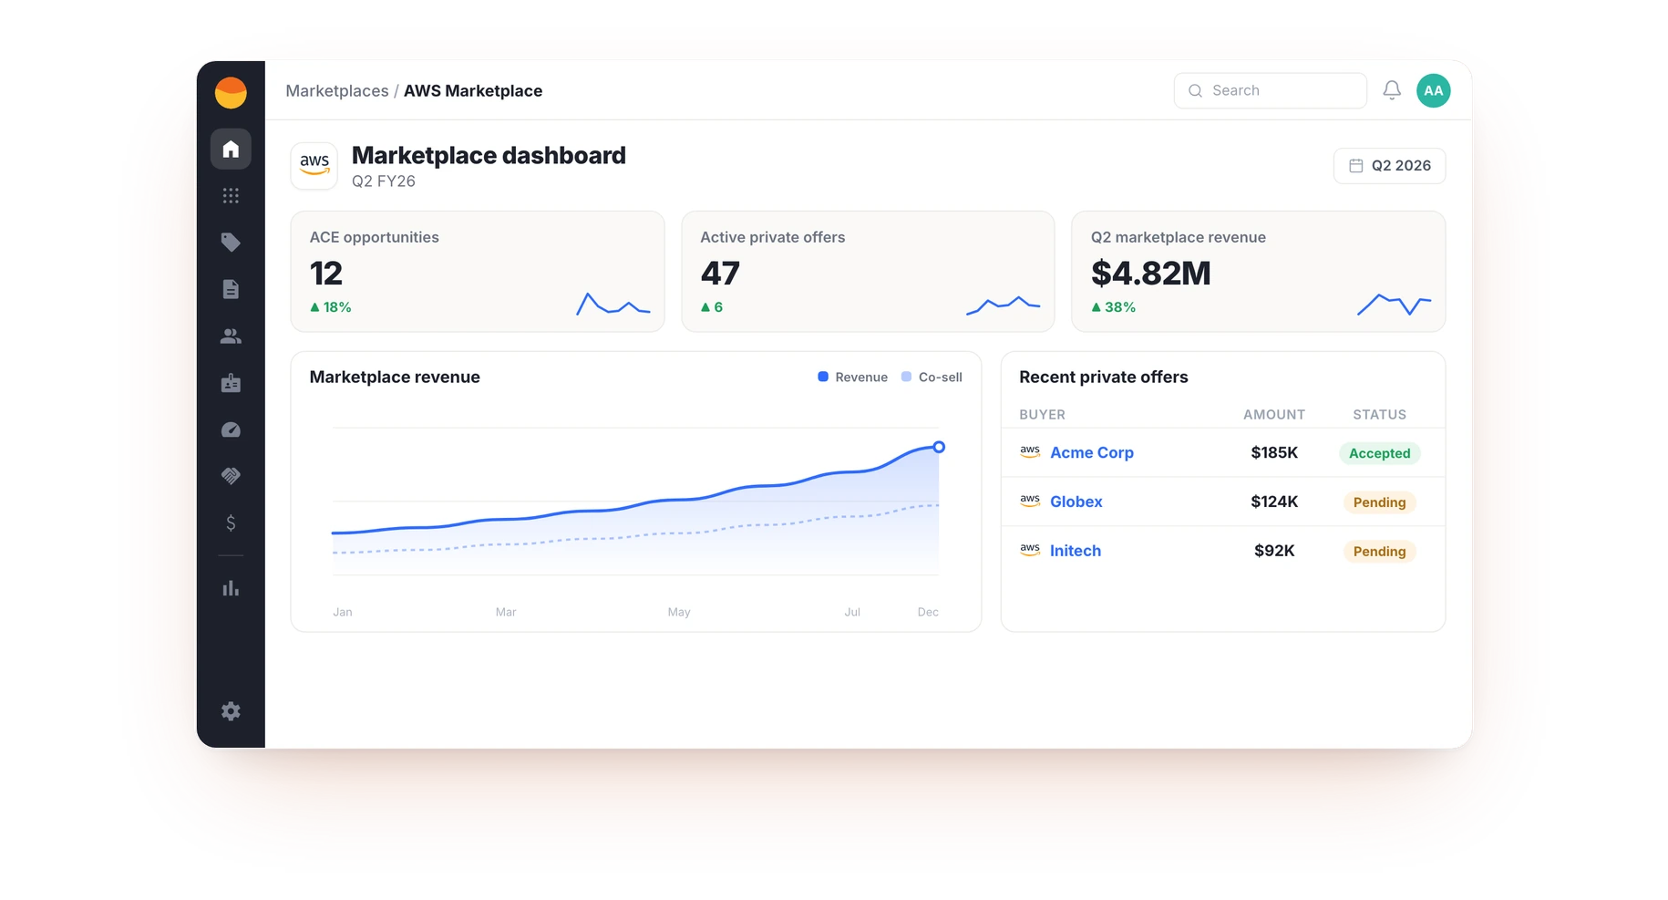Open the speedometer gauge icon in sidebar
This screenshot has width=1668, height=900.
(231, 429)
